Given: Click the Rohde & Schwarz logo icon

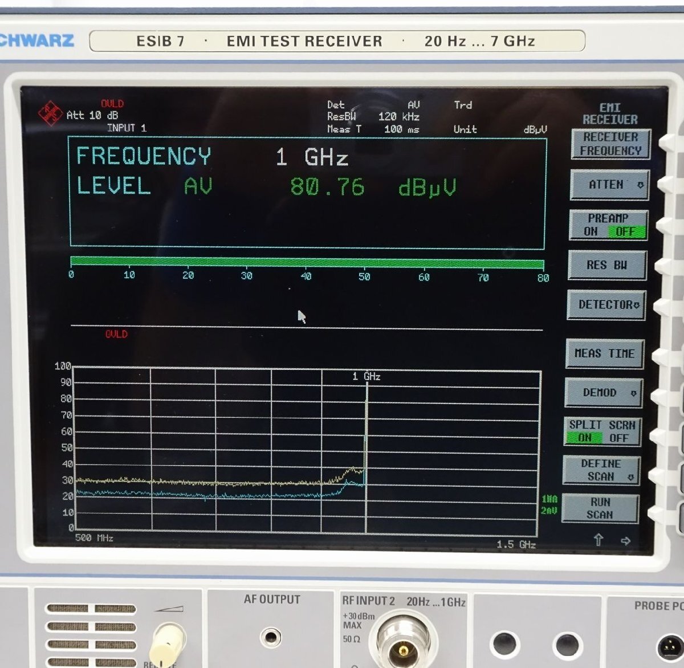Looking at the screenshot, I should pos(50,113).
